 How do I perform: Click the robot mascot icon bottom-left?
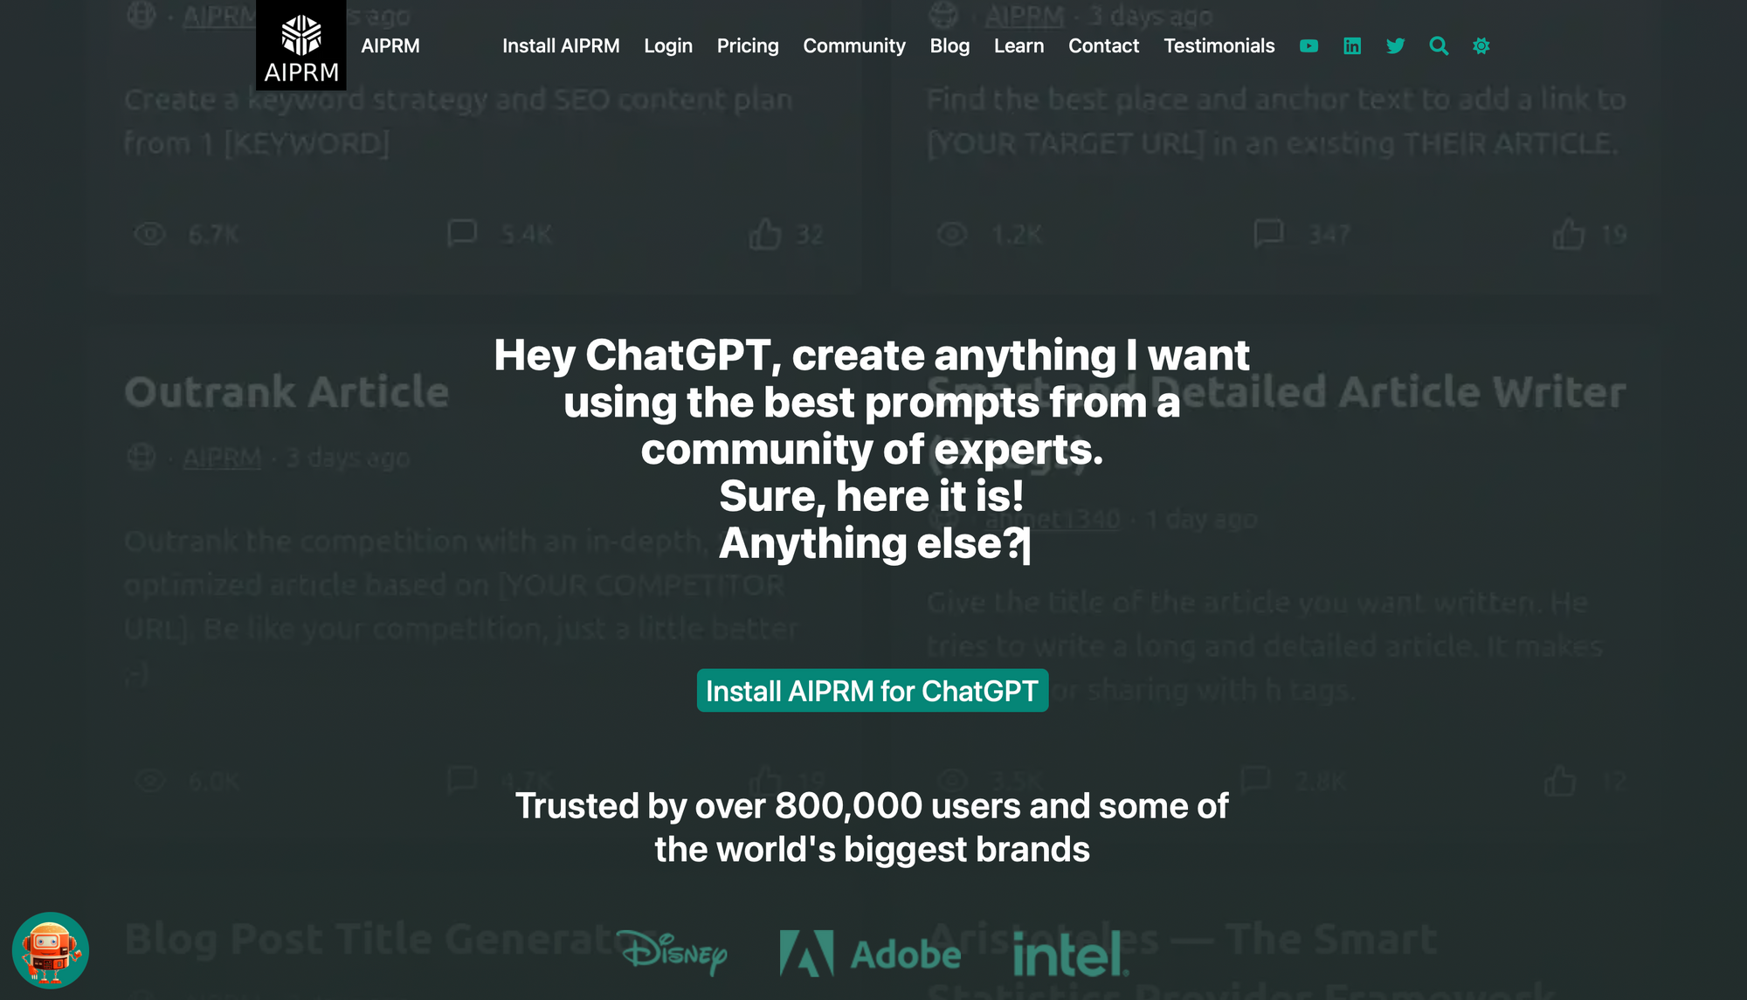pyautogui.click(x=51, y=949)
